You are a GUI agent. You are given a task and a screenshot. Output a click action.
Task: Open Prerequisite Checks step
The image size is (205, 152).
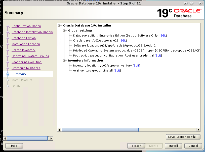pos(26,68)
